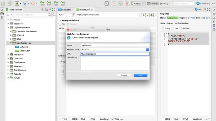
Task: Click the red Stop execution icon
Action: pos(127,4)
